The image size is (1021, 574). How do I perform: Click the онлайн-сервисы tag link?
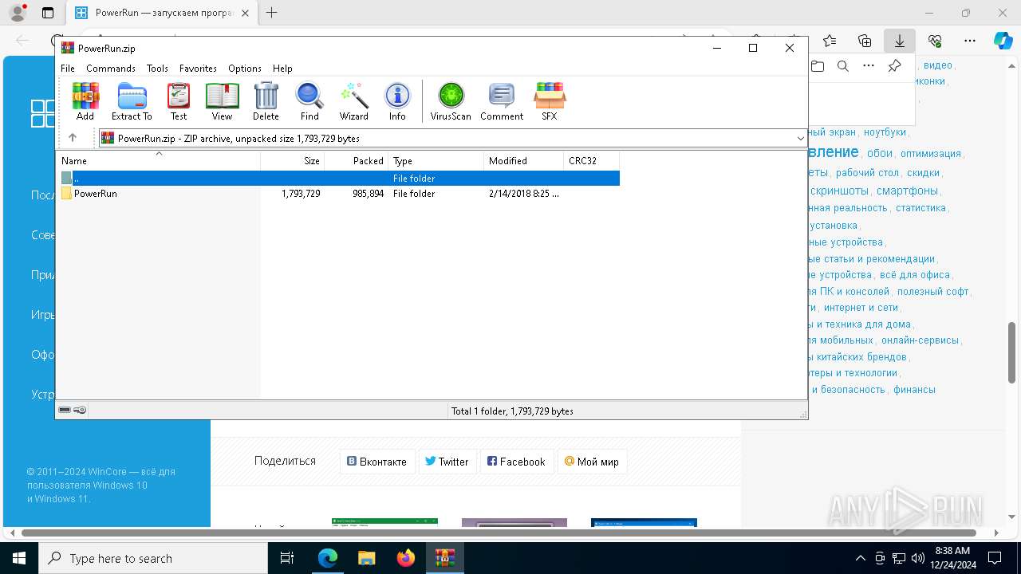920,340
